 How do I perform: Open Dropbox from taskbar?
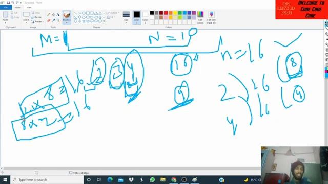pyautogui.click(x=131, y=179)
